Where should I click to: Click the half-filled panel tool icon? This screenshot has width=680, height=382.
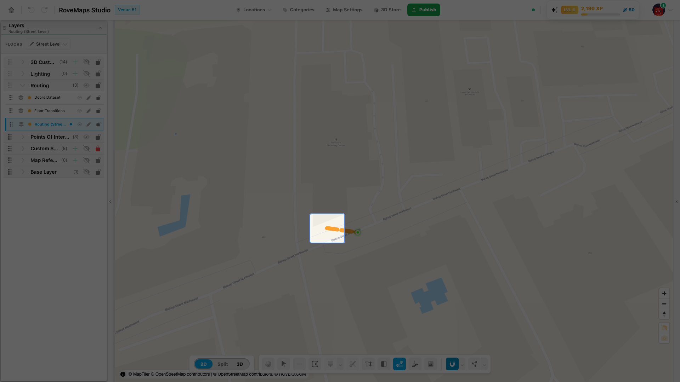click(x=384, y=364)
